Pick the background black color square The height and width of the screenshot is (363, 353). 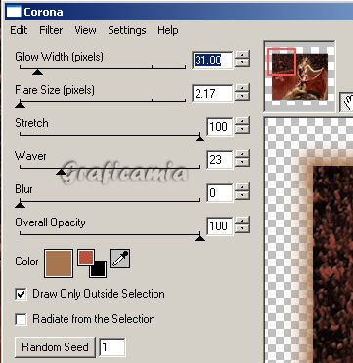coord(98,269)
